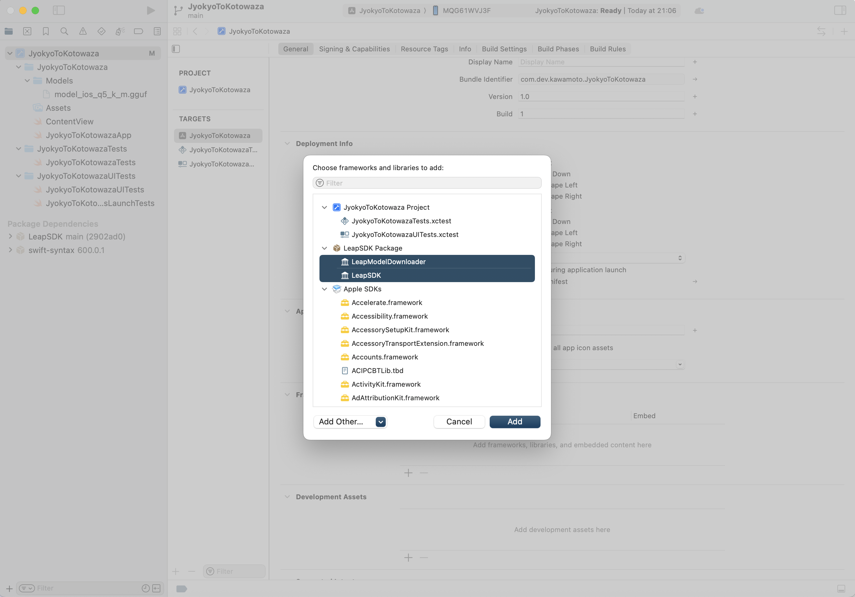
Task: Switch to Build Settings tab
Action: click(x=504, y=49)
